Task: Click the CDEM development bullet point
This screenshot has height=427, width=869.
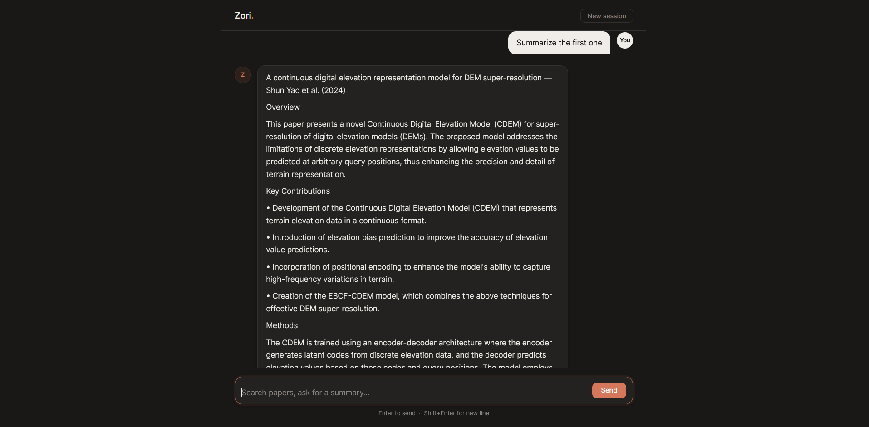Action: (411, 214)
